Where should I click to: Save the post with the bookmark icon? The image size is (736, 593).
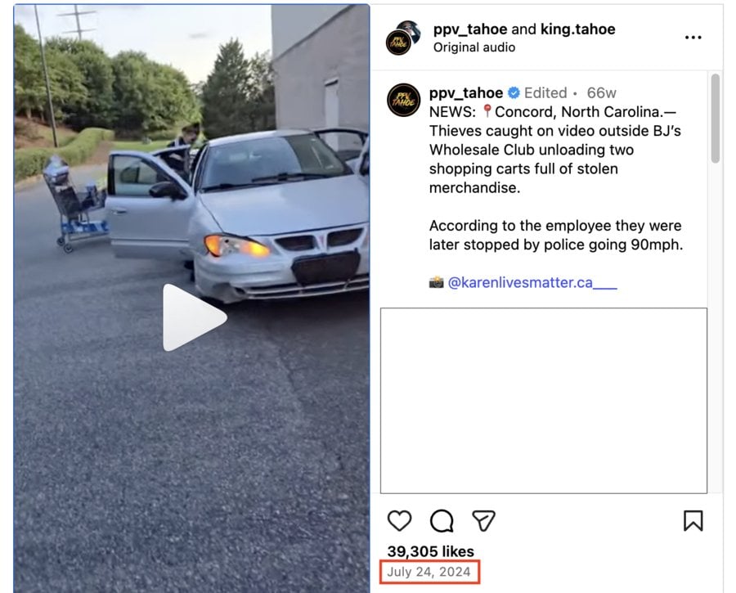click(693, 520)
